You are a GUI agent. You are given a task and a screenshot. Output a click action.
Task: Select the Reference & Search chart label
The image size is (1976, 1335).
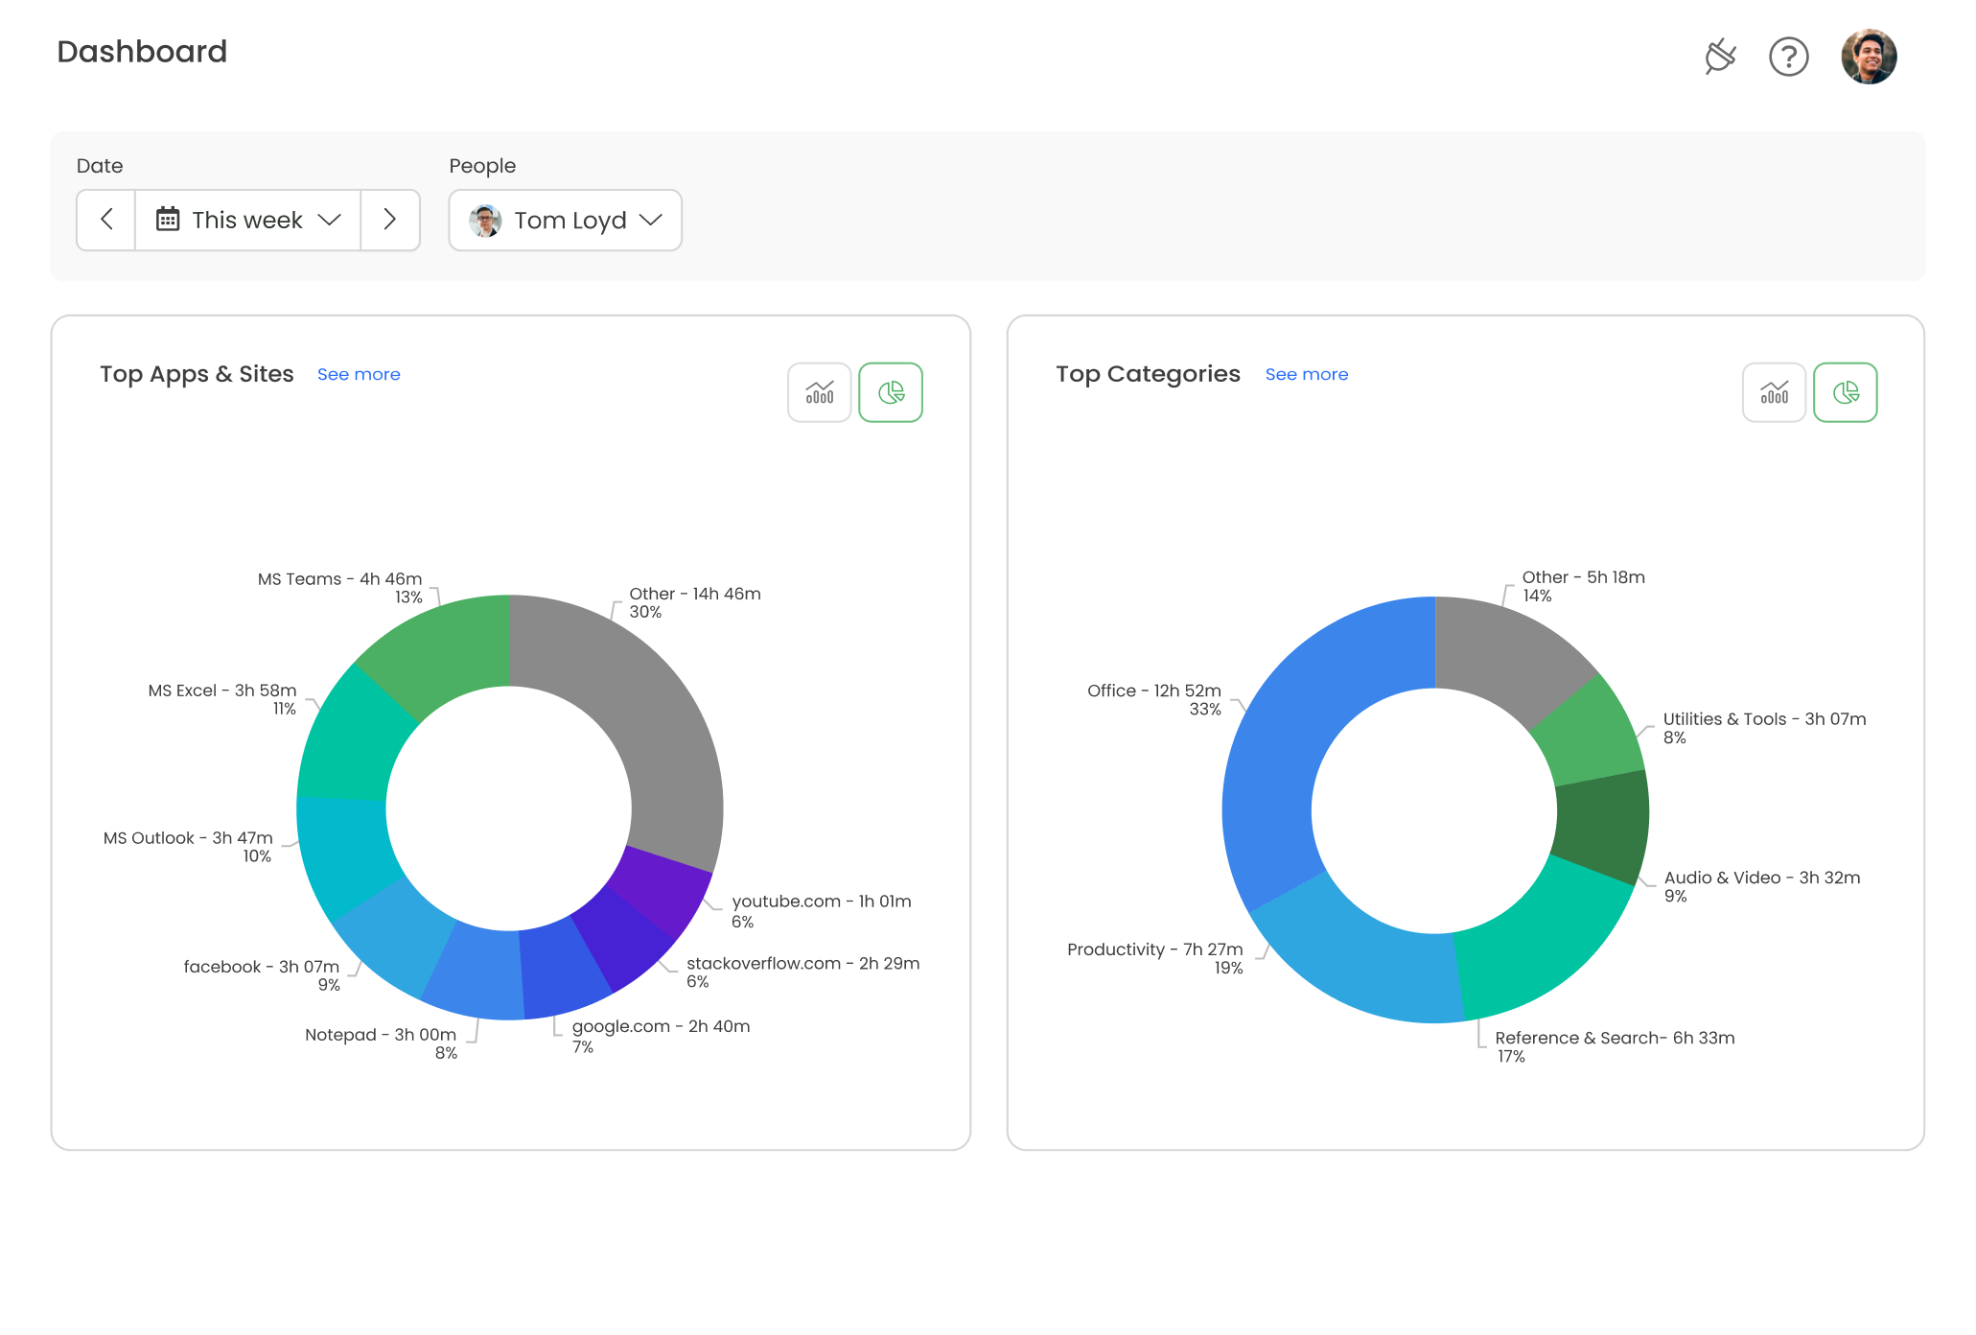click(1614, 1038)
